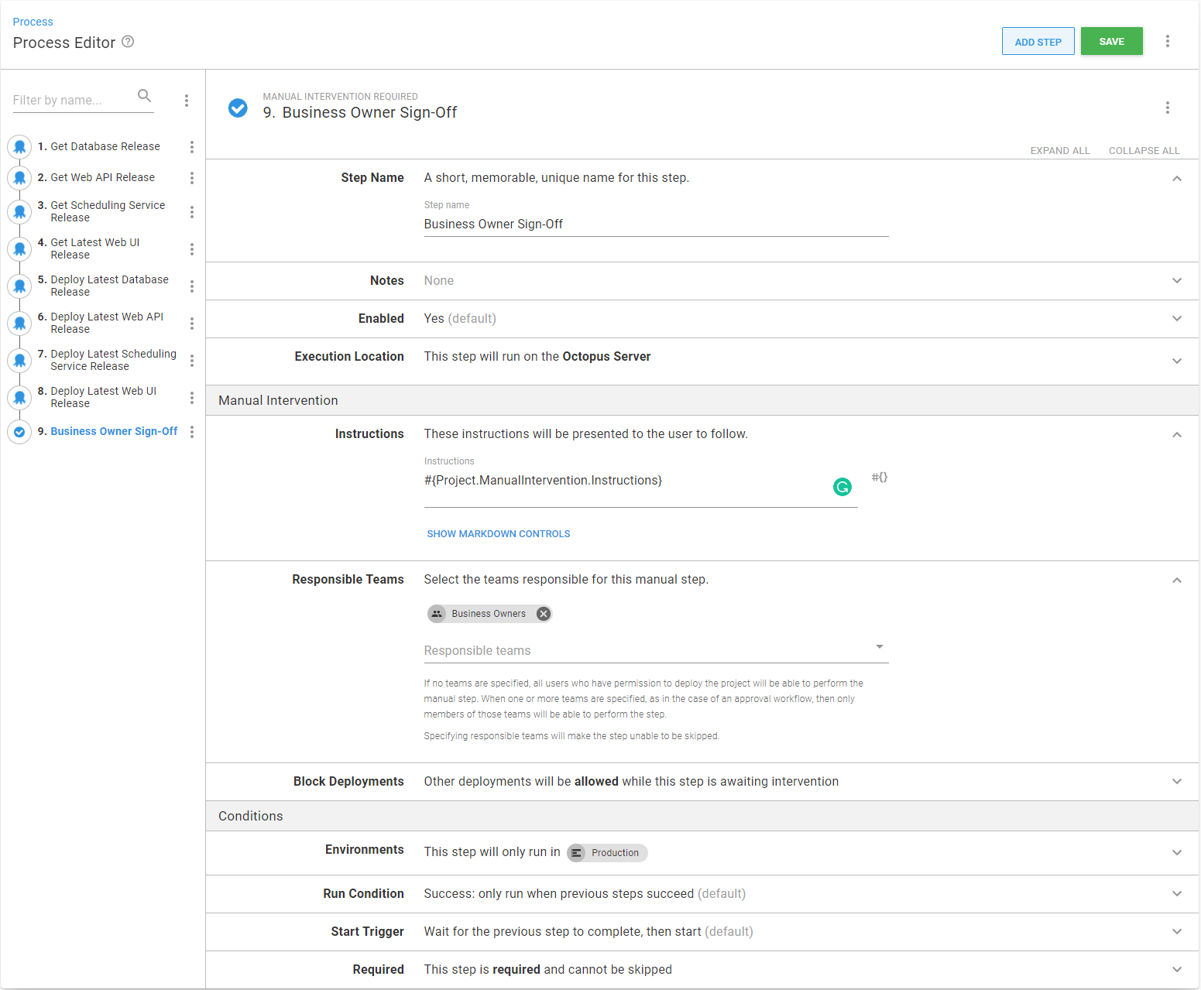Click the Add Step button
Viewport: 1201px width, 990px height.
(x=1038, y=42)
